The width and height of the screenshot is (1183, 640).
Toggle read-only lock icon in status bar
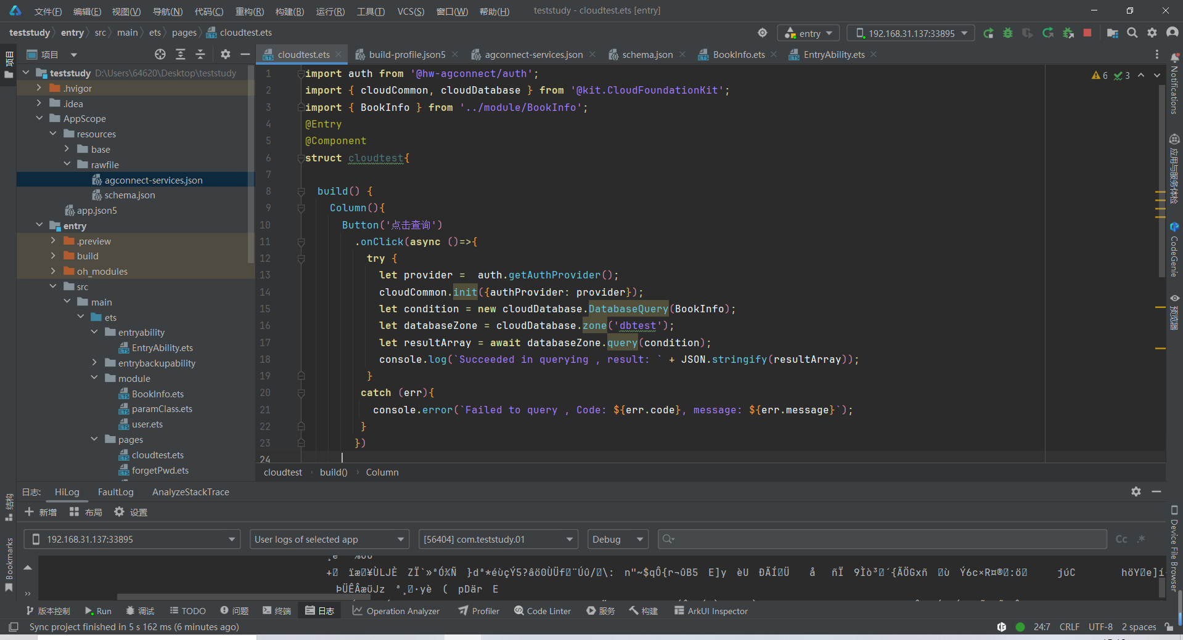[x=1169, y=626]
